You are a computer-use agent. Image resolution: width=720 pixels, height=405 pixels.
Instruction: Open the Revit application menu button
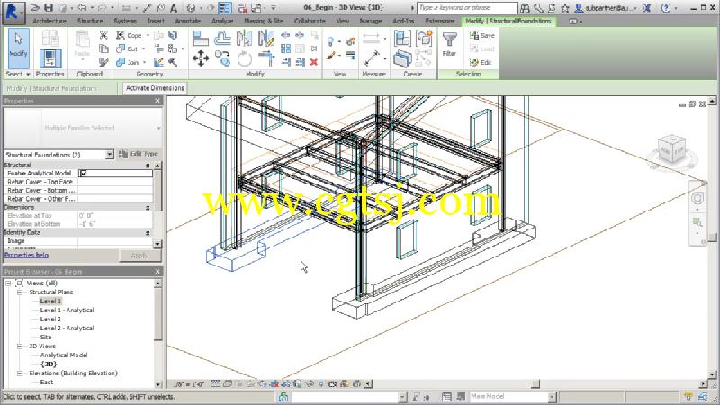13,12
